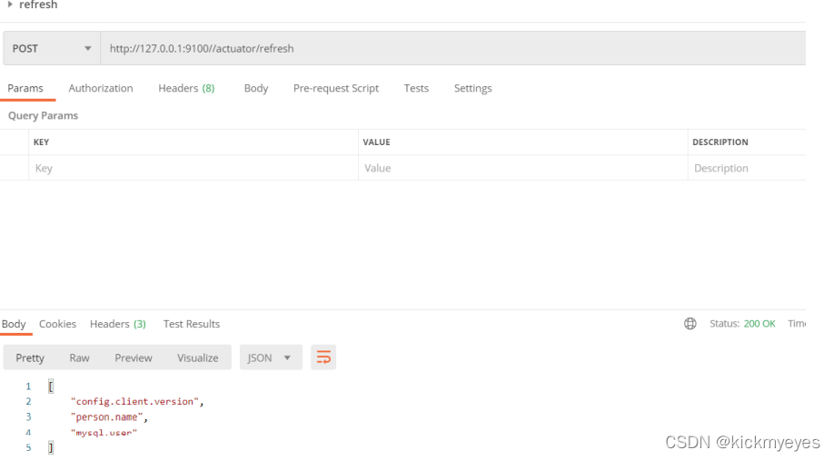The image size is (834, 460).
Task: Expand the refresh request name triangle
Action: pos(10,5)
